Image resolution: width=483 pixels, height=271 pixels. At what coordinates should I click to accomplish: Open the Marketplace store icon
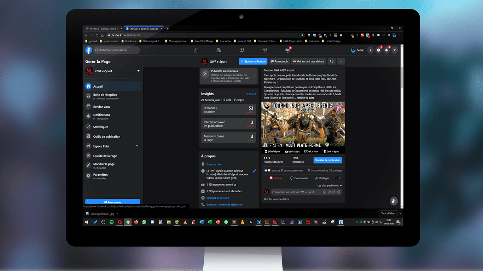(x=264, y=50)
